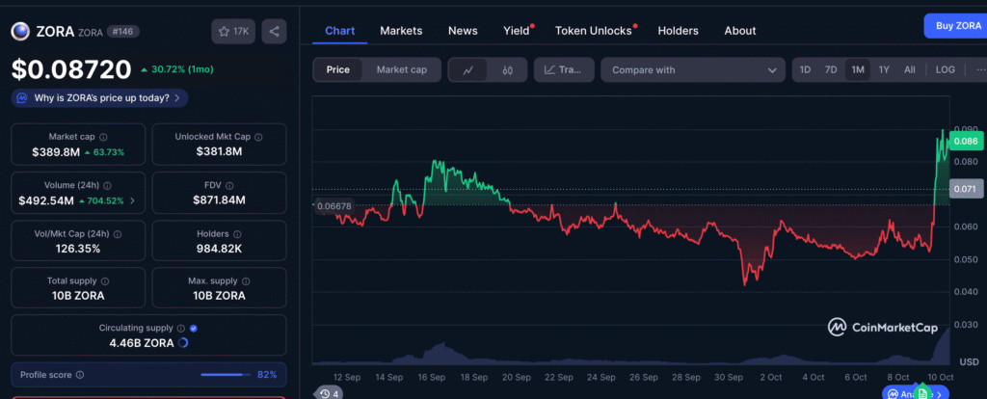Screen dimensions: 987x399
Task: Open more chart options ellipsis menu
Action: pyautogui.click(x=977, y=70)
